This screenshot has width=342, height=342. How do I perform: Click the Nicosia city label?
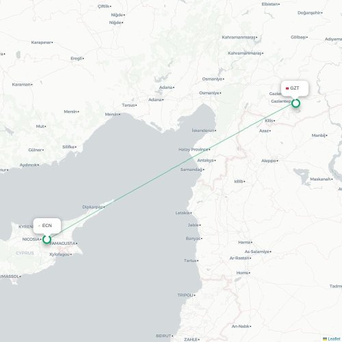click(x=31, y=239)
